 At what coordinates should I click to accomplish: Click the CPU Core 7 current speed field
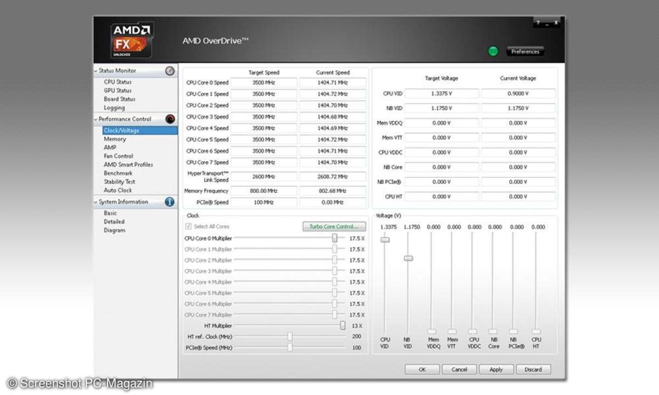[x=332, y=162]
